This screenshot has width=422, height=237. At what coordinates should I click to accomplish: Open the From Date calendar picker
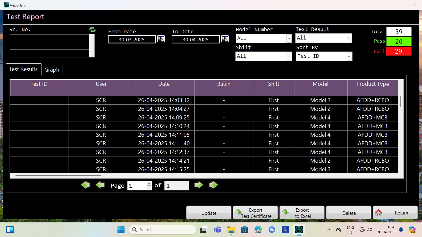(161, 39)
